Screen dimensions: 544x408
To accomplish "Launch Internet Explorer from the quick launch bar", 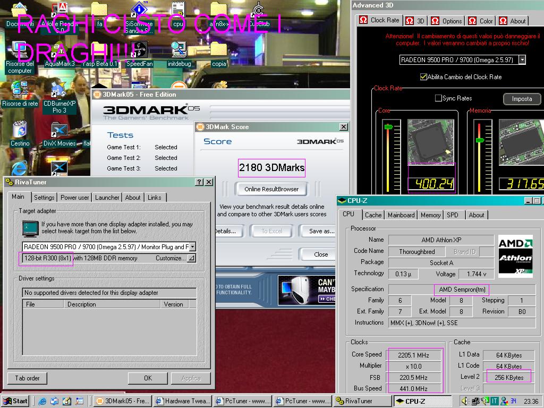I will coord(42,401).
